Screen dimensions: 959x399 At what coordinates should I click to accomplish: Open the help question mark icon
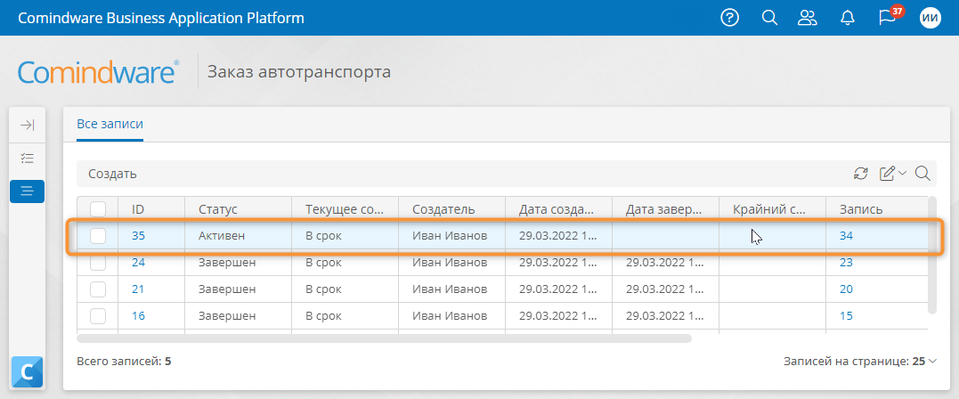tap(729, 18)
